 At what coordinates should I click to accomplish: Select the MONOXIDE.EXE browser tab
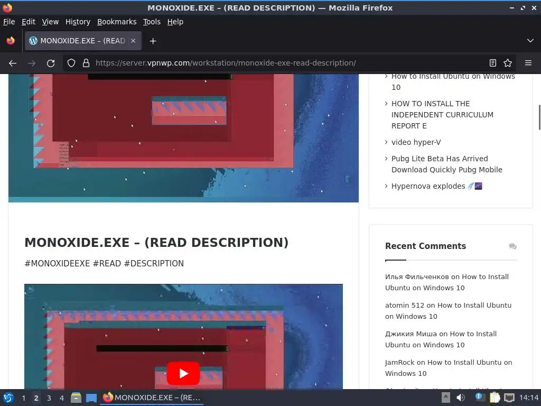pyautogui.click(x=83, y=41)
